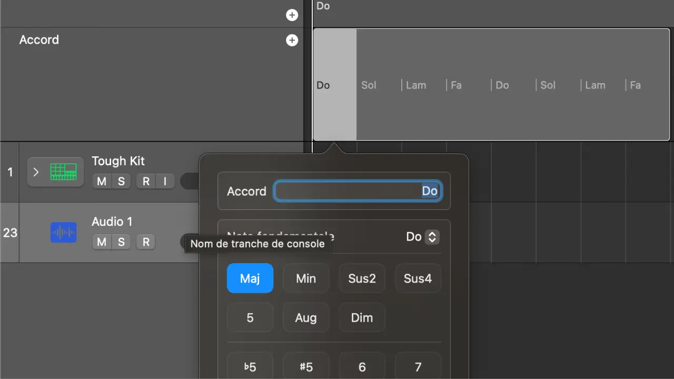Record-enable the Tough Kit track
This screenshot has height=379, width=674.
146,182
